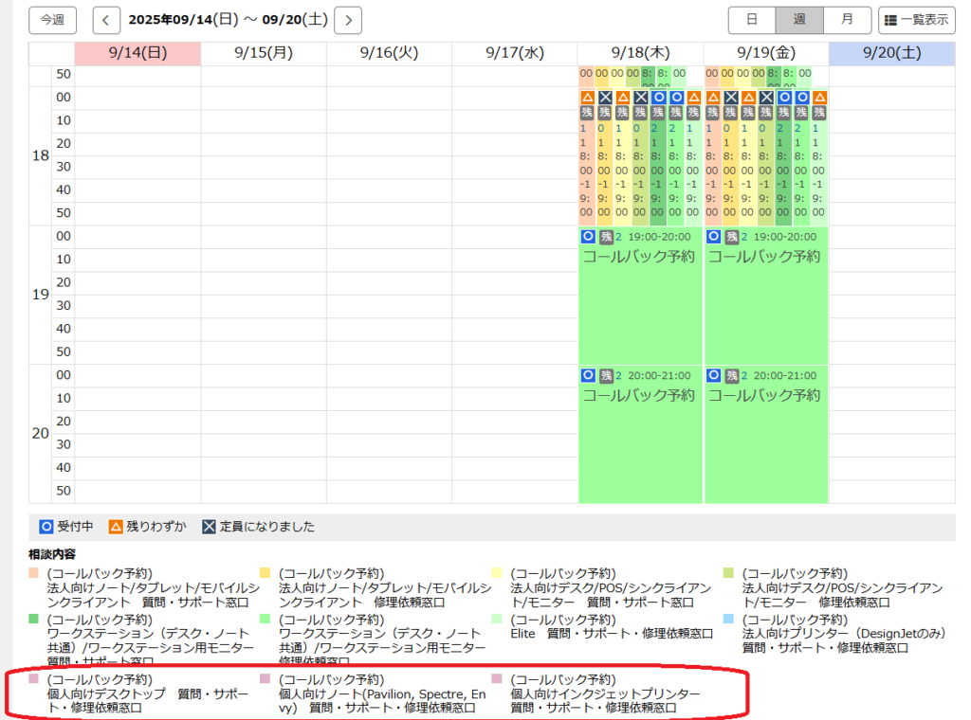Advance to next week using right chevron
Viewport: 971px width, 720px height.
click(x=349, y=19)
